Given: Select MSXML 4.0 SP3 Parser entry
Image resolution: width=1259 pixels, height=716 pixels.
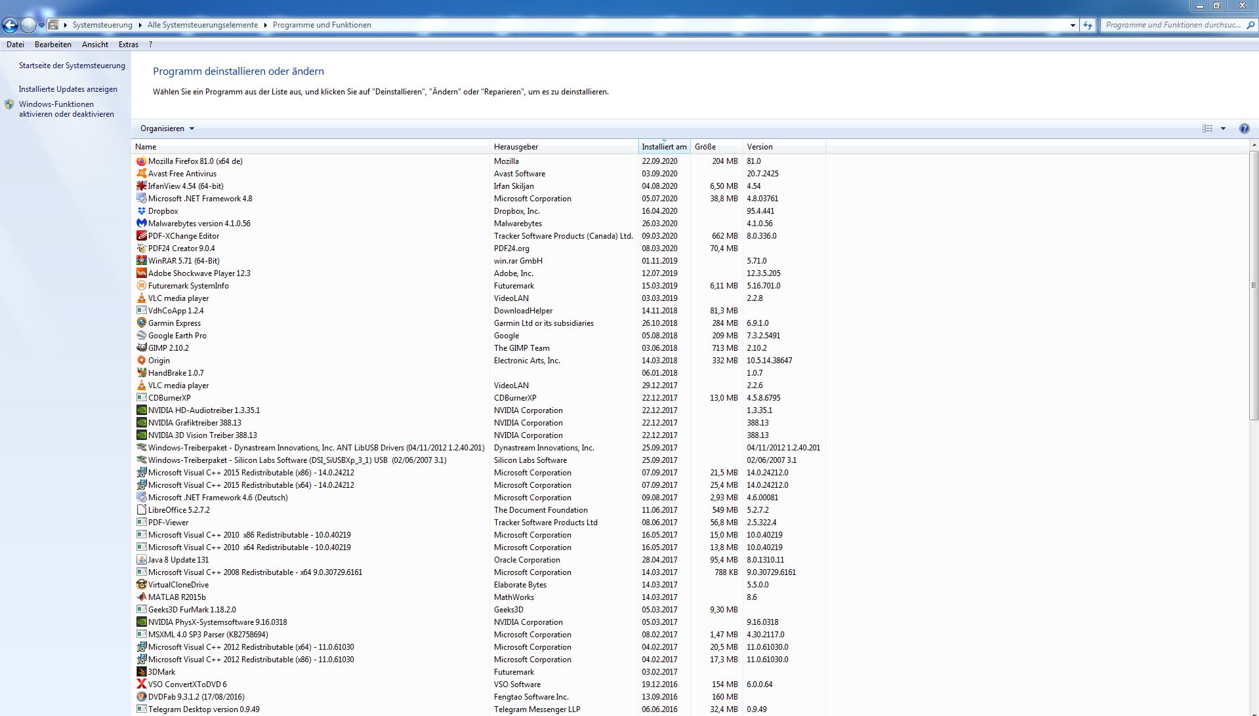Looking at the screenshot, I should 479,635.
